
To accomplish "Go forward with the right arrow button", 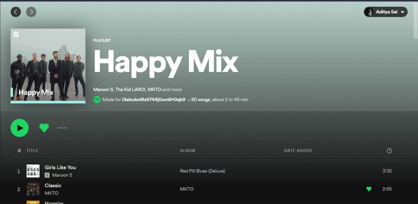I will pyautogui.click(x=31, y=12).
